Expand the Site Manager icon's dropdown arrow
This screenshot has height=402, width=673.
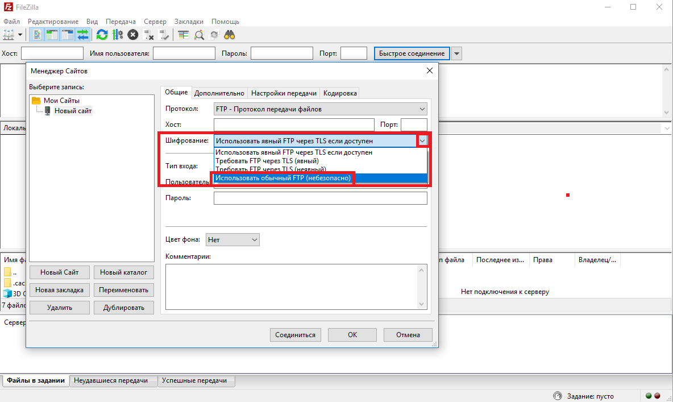(x=20, y=35)
